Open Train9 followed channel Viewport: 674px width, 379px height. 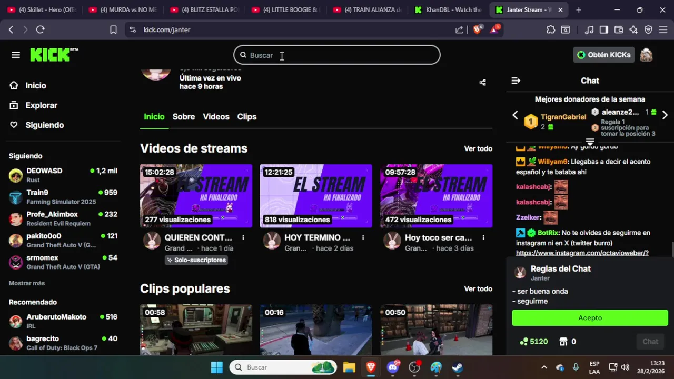tap(63, 197)
